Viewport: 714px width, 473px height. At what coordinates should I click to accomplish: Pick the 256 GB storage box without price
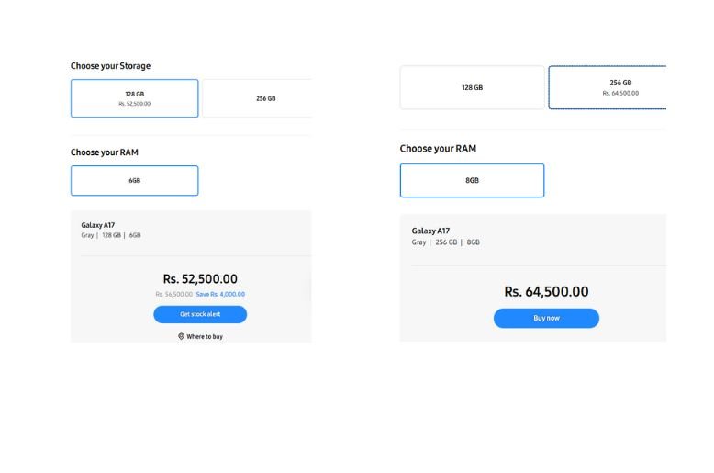265,98
